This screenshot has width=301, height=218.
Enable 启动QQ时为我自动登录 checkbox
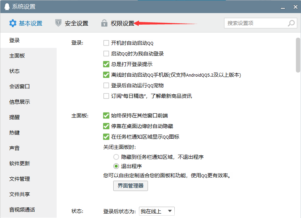pos(106,53)
